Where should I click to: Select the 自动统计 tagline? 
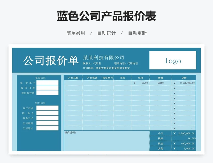[x=106, y=33]
